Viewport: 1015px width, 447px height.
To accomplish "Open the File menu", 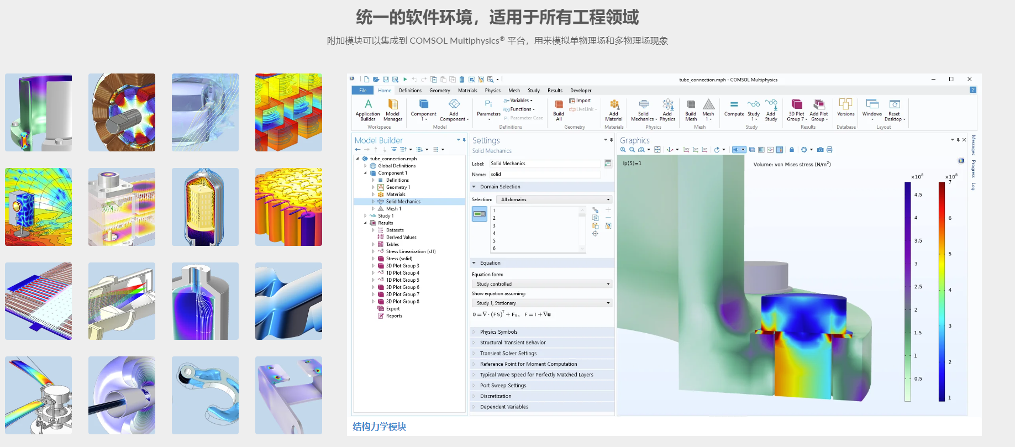I will point(362,91).
